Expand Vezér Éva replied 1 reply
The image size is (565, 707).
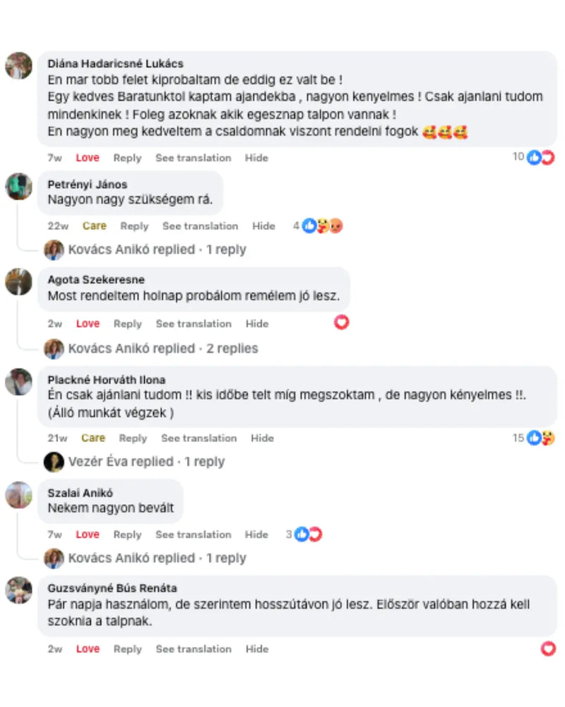click(146, 462)
